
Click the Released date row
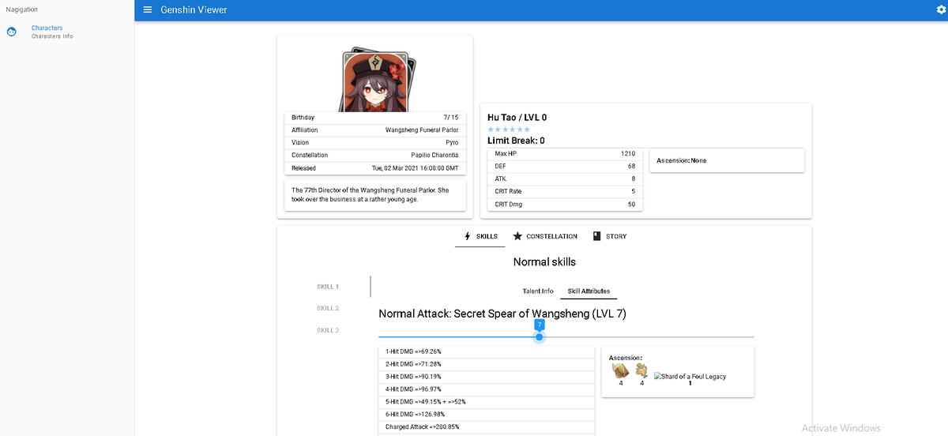tap(375, 167)
